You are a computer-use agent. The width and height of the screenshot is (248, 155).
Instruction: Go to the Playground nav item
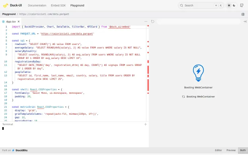point(77,5)
